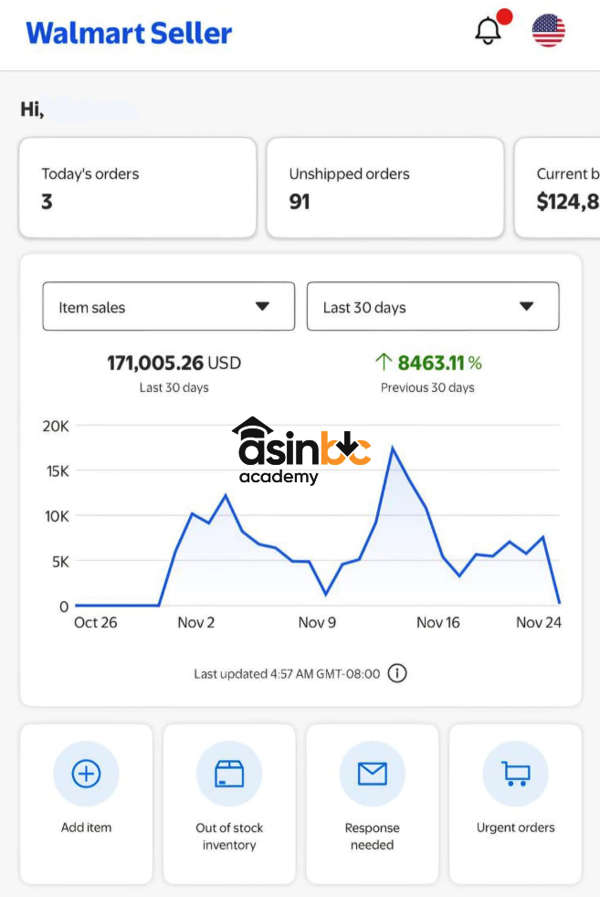Open the notifications bell icon
Screen dimensions: 600x897
(489, 31)
